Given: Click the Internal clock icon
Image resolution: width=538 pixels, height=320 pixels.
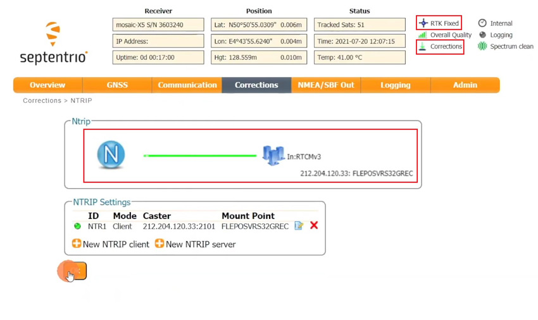Looking at the screenshot, I should click(482, 23).
